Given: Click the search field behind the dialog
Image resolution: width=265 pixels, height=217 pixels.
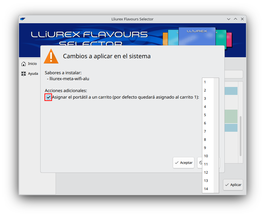Looking at the screenshot, I should [x=234, y=74].
